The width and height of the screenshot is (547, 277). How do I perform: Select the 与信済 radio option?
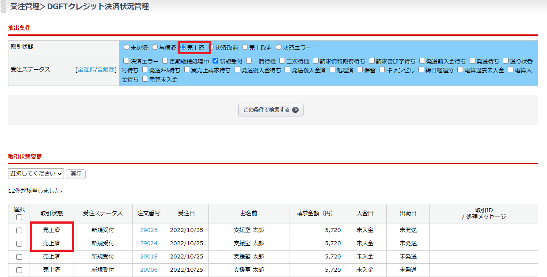[x=155, y=47]
